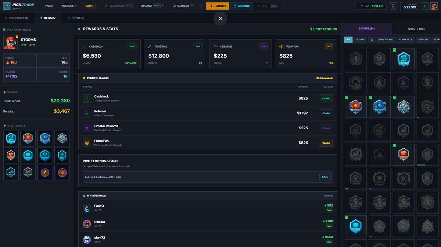Claim the Referral commission
The image size is (441, 247).
click(326, 113)
